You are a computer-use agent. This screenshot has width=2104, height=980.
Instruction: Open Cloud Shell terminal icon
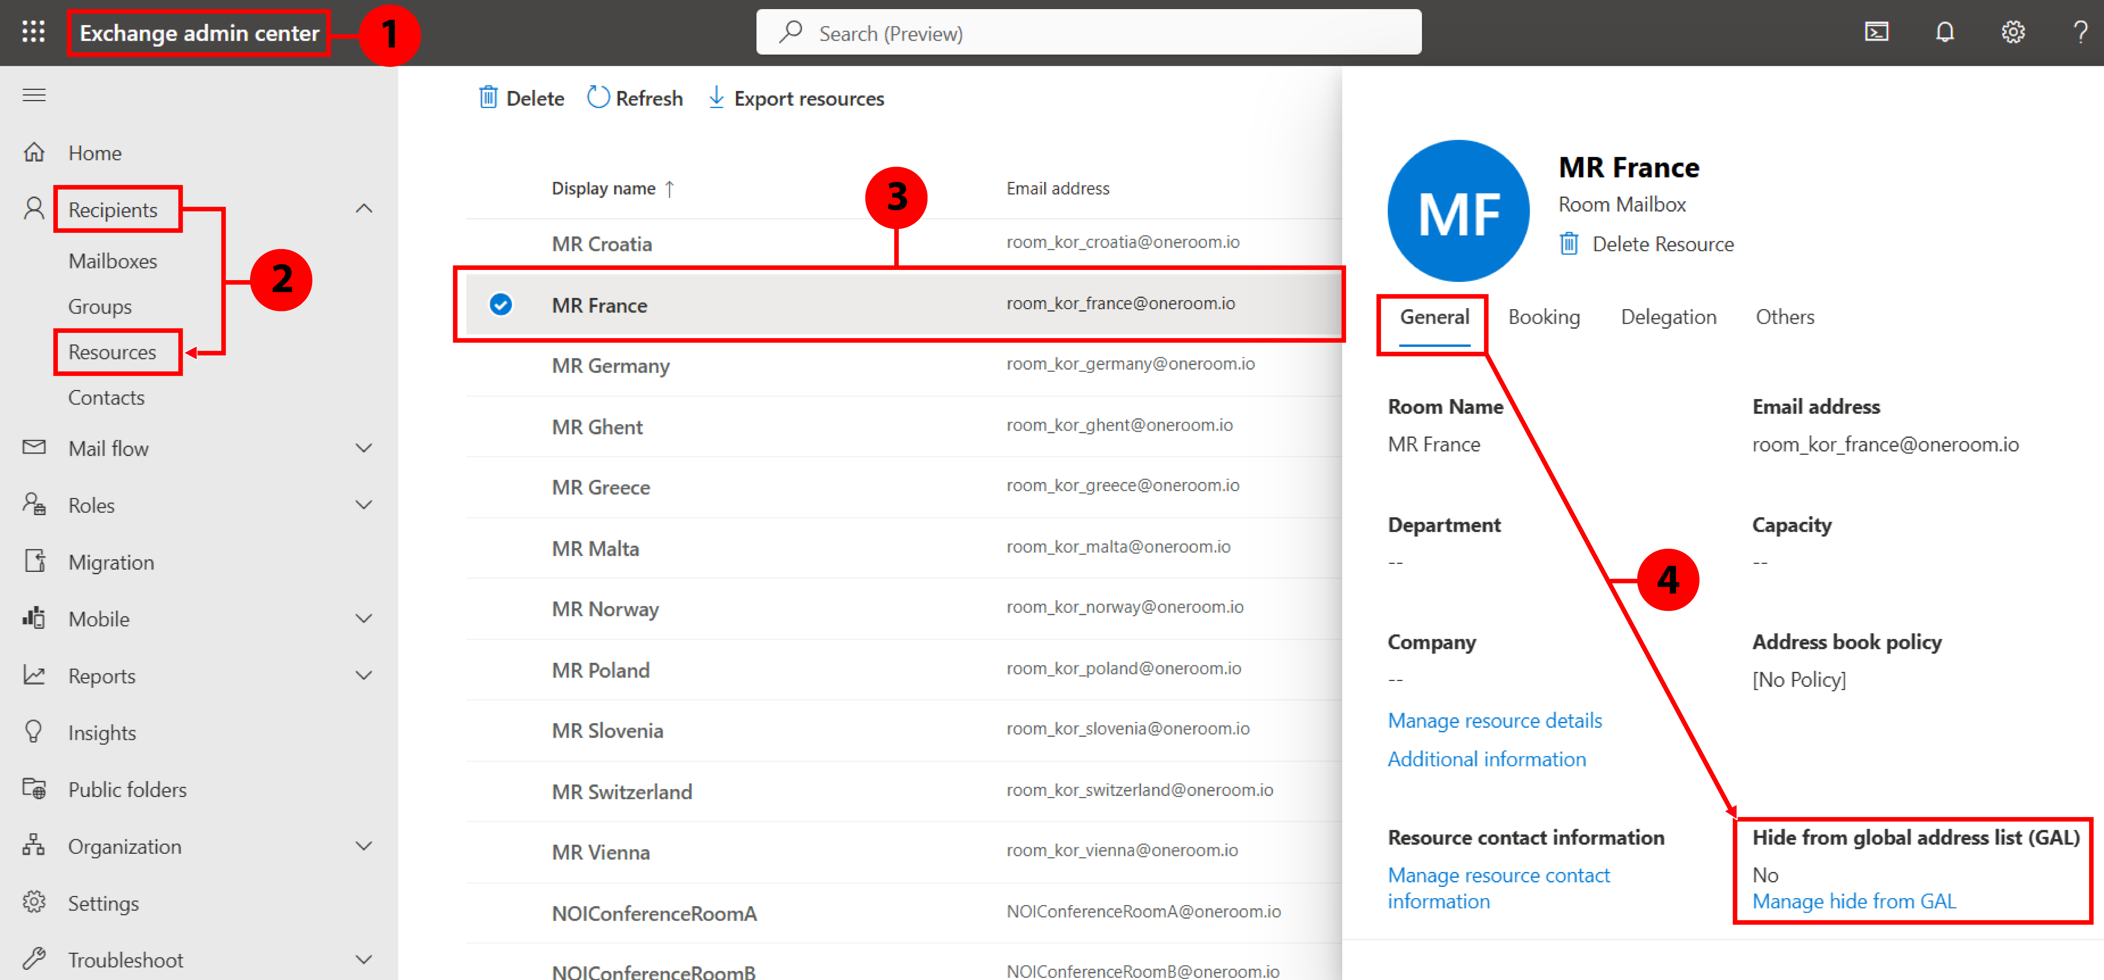point(1876,32)
